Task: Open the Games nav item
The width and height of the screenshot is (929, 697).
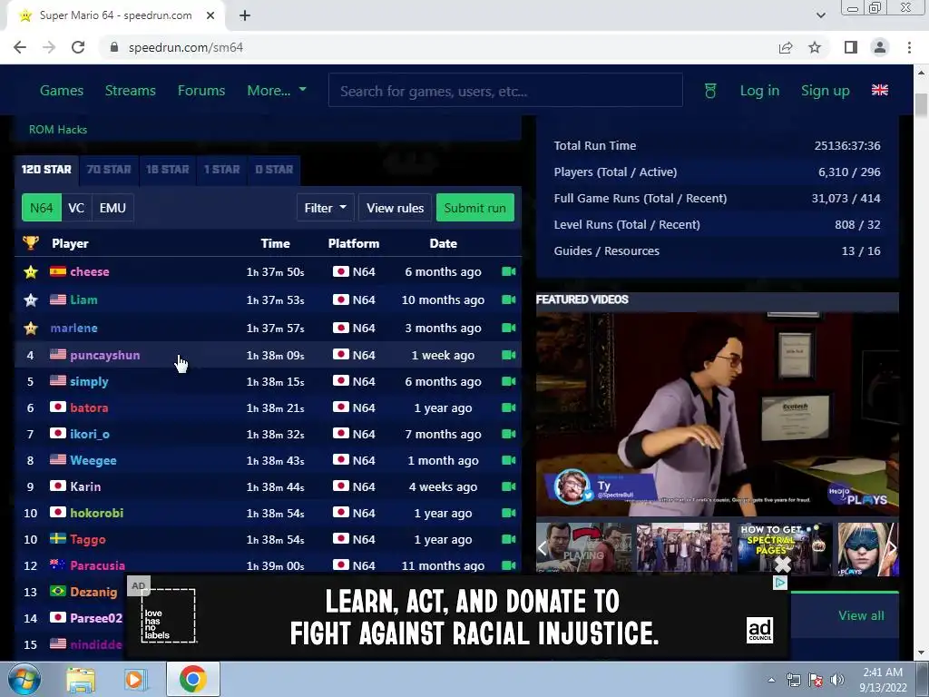Action: [x=62, y=91]
